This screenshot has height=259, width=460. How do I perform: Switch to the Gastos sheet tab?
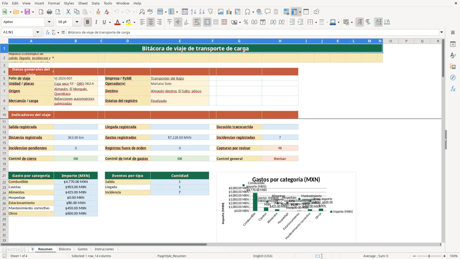[82, 249]
